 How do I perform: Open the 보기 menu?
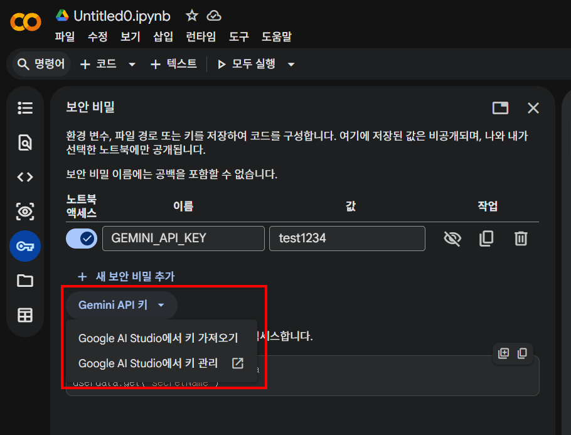coord(131,36)
